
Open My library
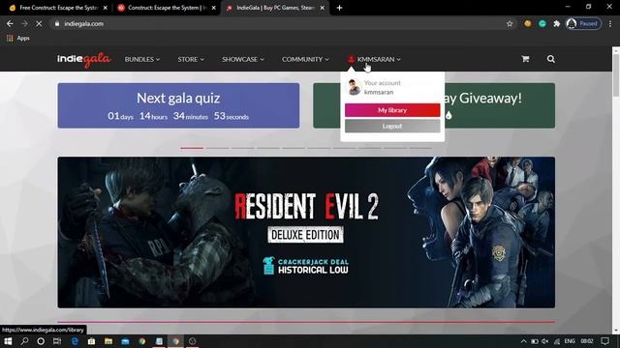click(392, 110)
